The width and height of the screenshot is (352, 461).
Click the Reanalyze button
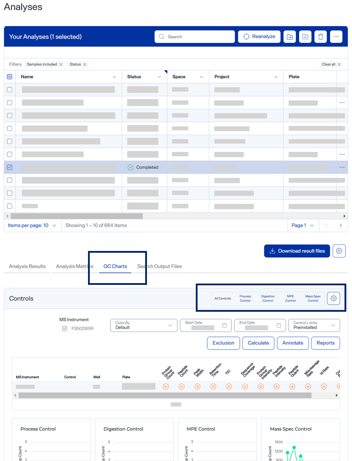coord(259,37)
